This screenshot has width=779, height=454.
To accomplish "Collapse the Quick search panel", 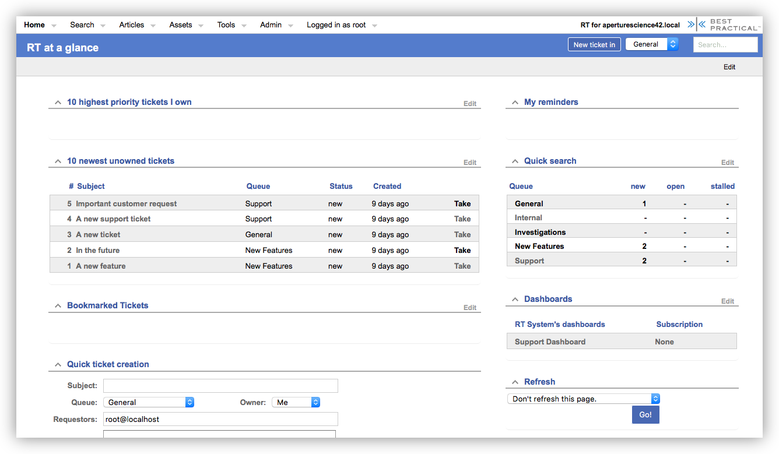I will [515, 161].
